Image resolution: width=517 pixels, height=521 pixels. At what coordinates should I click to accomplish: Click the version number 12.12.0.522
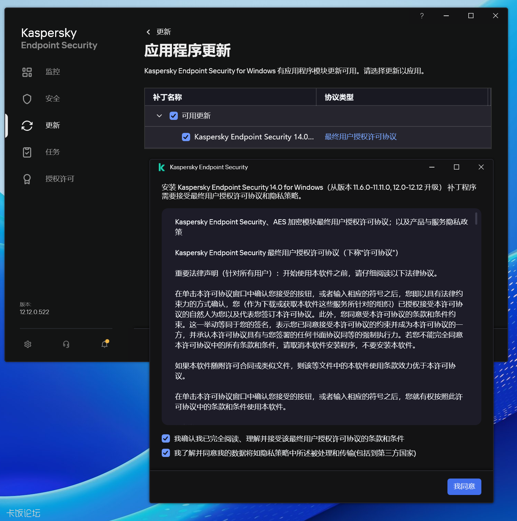(x=35, y=312)
